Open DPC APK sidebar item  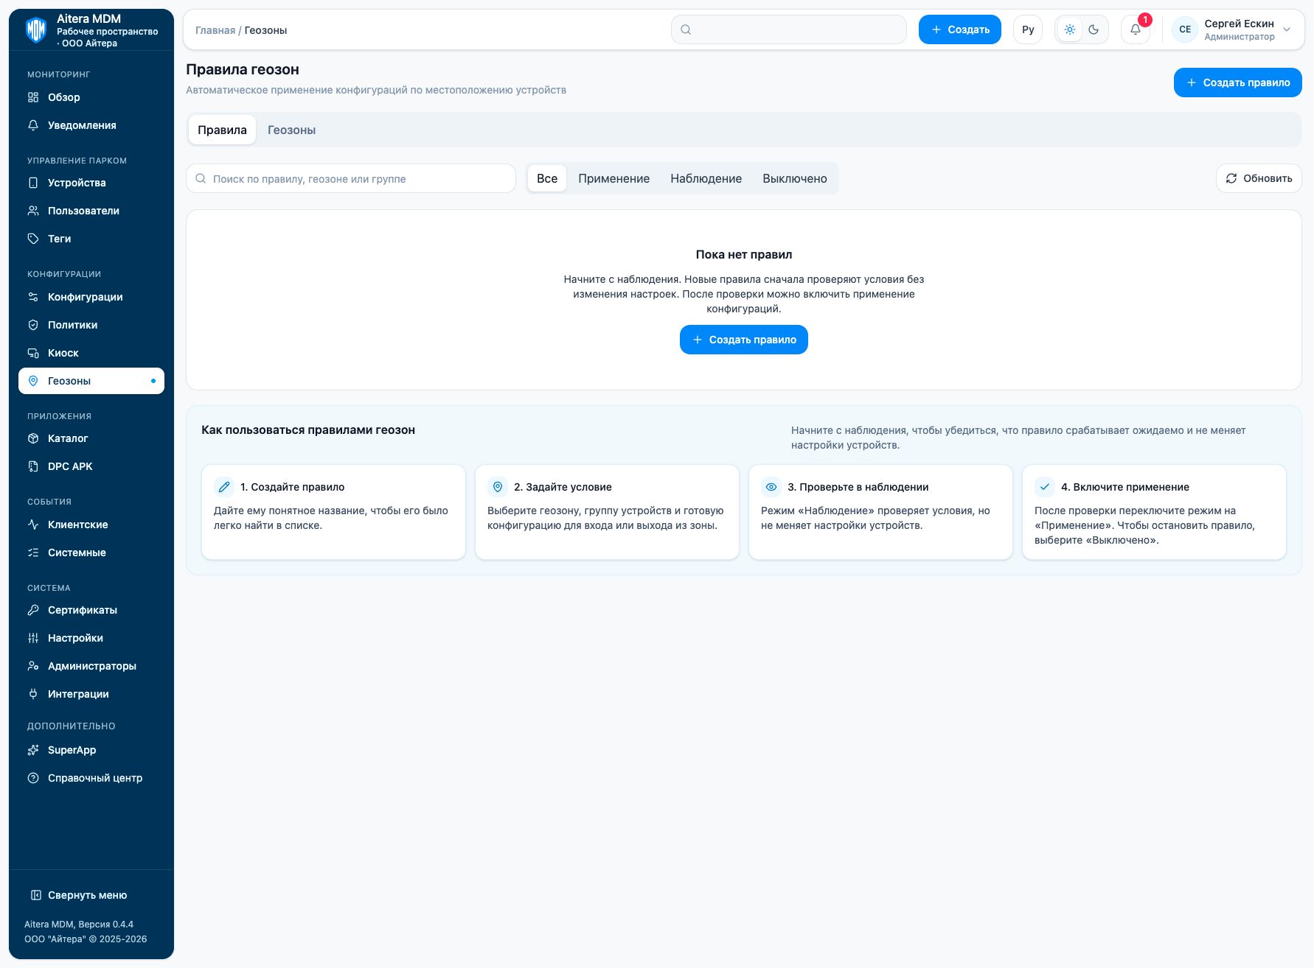pyautogui.click(x=91, y=466)
